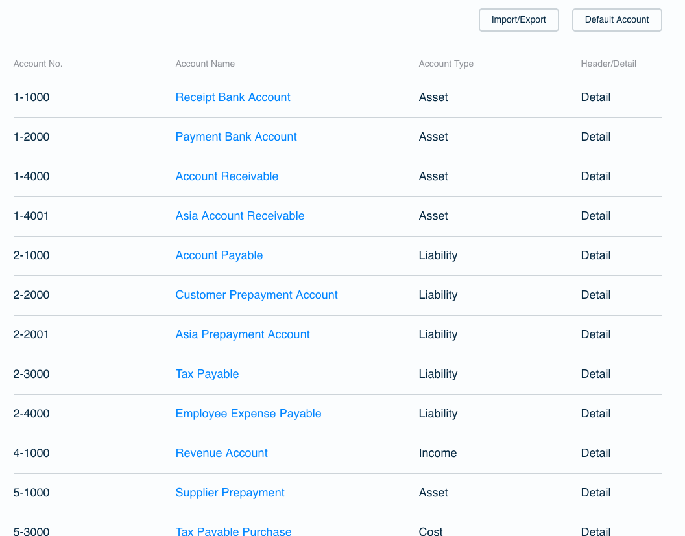Open the Tax Payable account
Image resolution: width=685 pixels, height=536 pixels.
tap(207, 374)
